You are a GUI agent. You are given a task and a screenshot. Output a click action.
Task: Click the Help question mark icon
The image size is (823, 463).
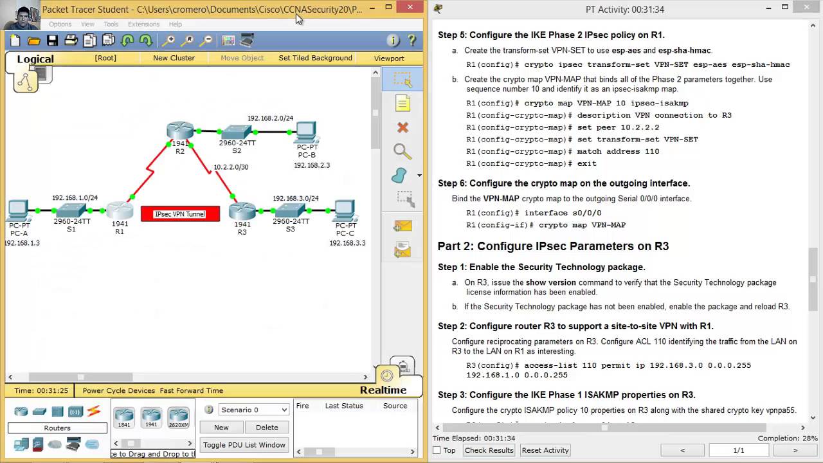coord(412,41)
